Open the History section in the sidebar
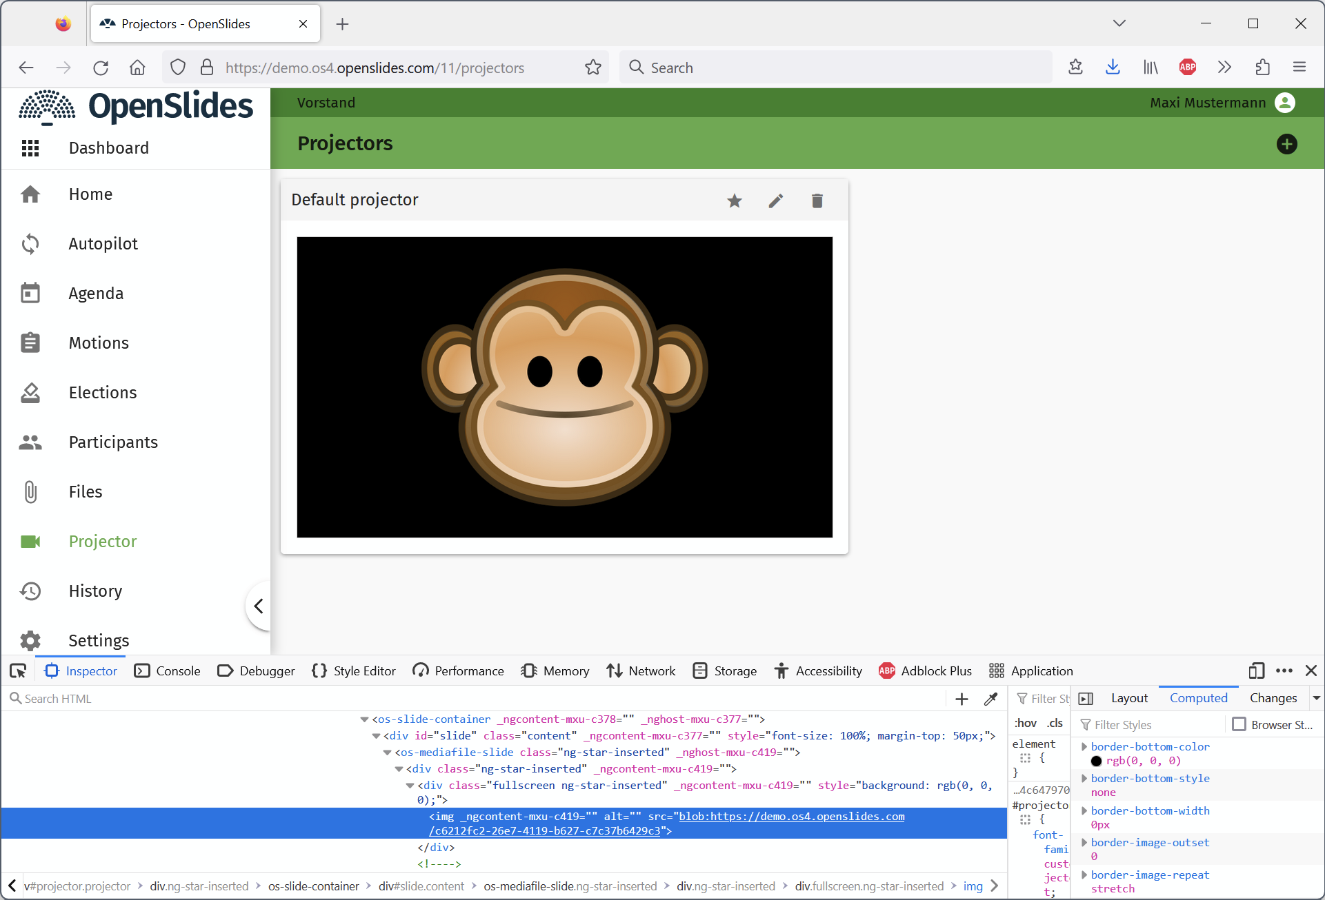Viewport: 1325px width, 900px height. (95, 591)
